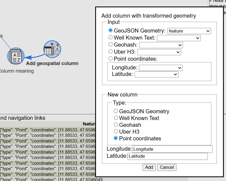Select Point coordinates as input

[x=110, y=59]
